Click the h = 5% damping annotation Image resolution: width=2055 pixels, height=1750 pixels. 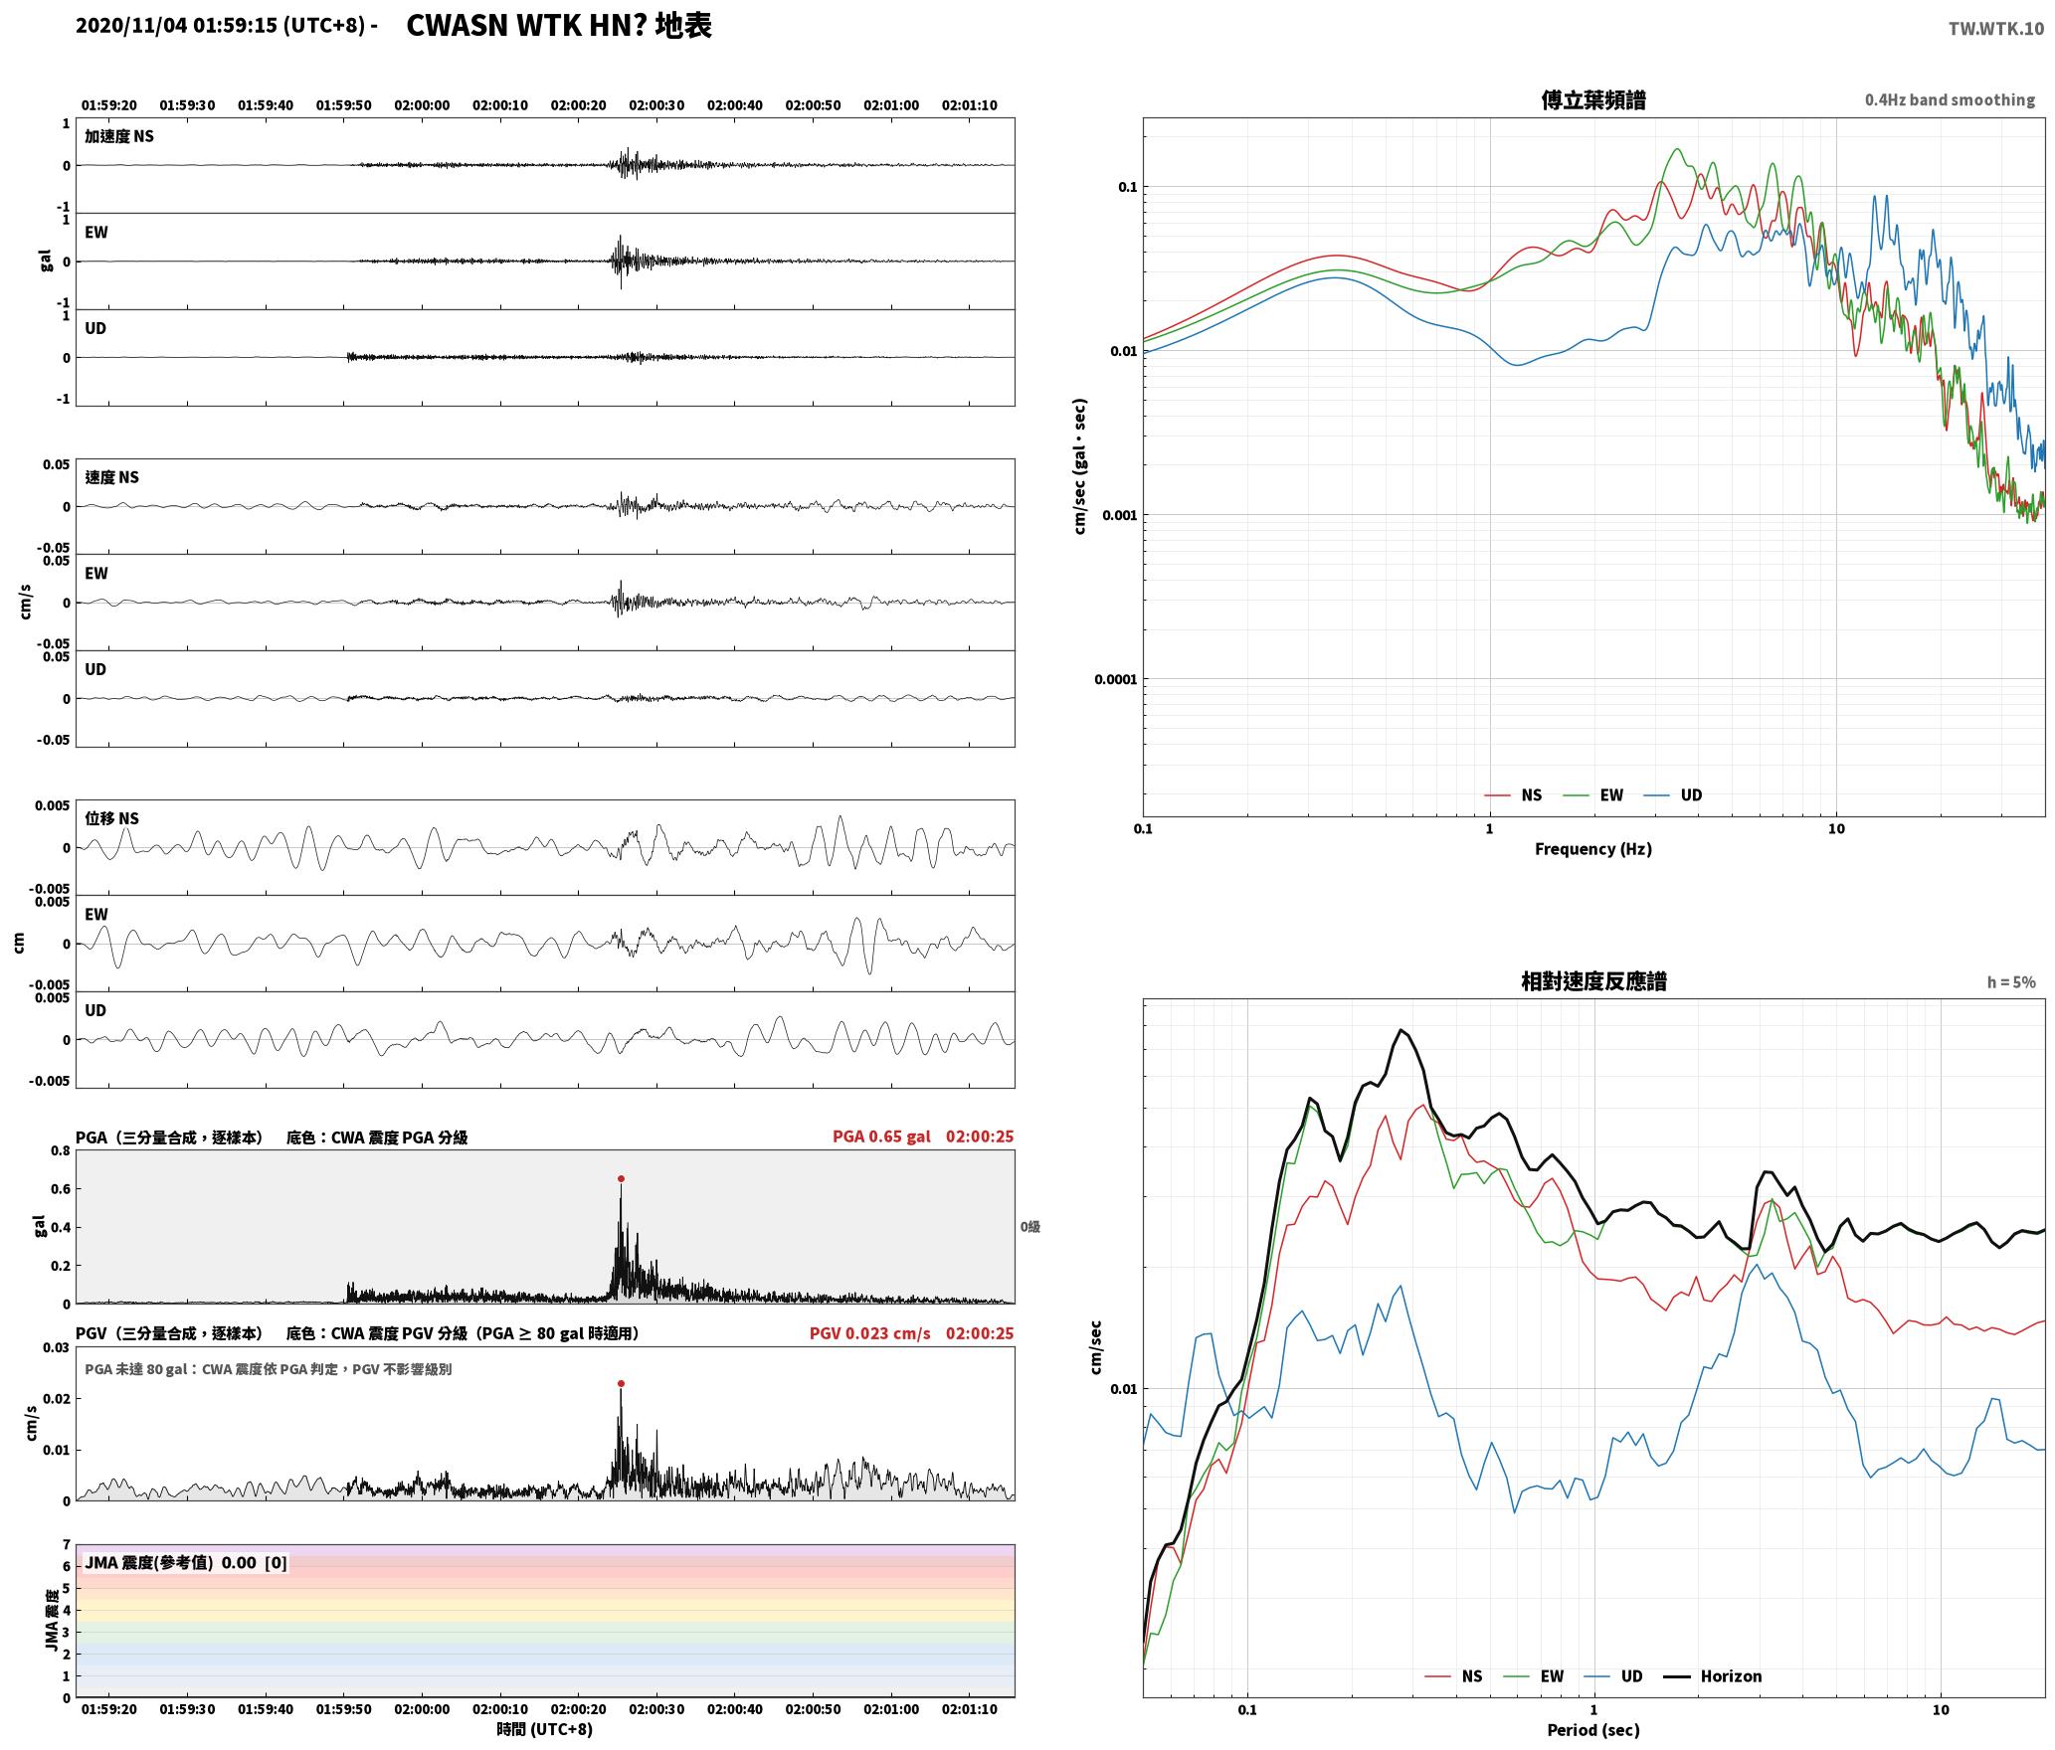point(2011,982)
